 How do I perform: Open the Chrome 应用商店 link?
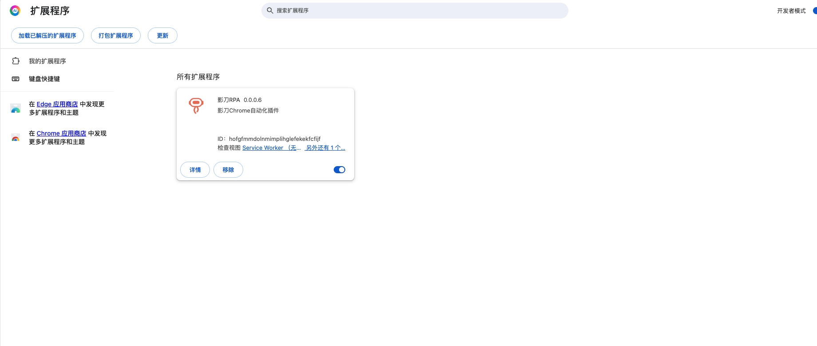pos(62,133)
